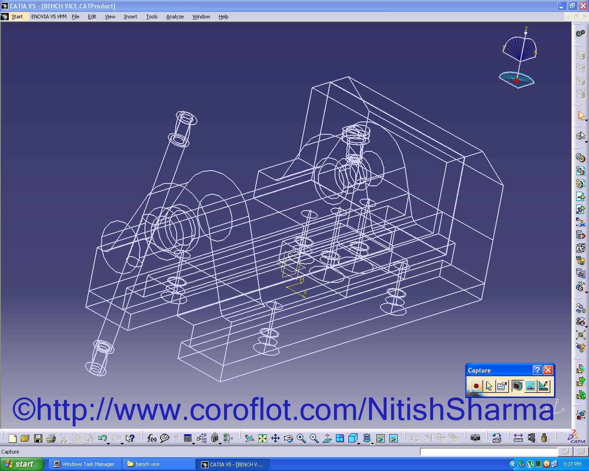
Task: Open the Formula f(x) editor icon
Action: pyautogui.click(x=151, y=438)
